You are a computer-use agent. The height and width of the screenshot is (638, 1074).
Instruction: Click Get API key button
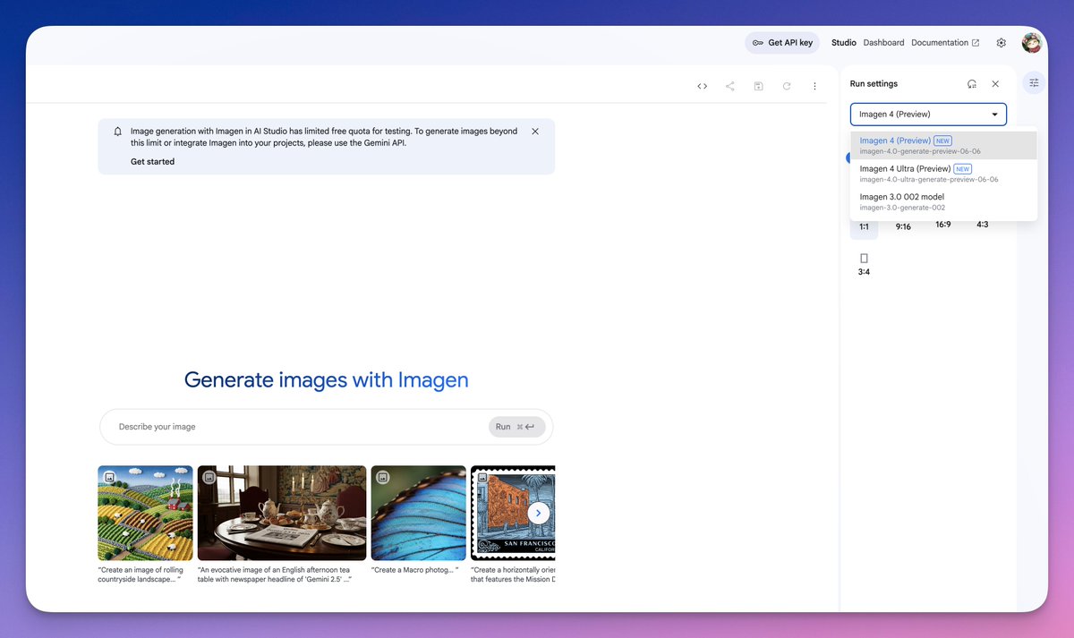click(782, 43)
